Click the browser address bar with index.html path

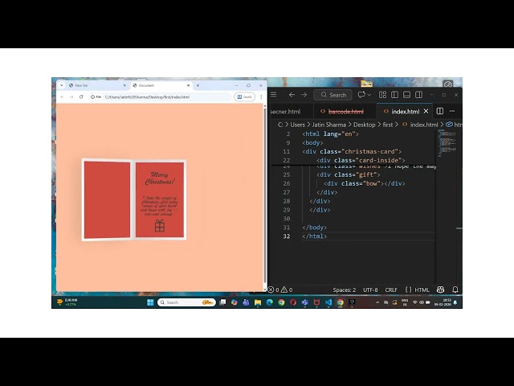tap(160, 96)
